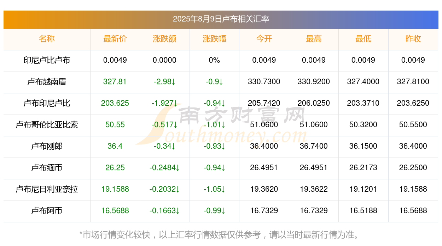Click the 今开 column header

(x=264, y=39)
